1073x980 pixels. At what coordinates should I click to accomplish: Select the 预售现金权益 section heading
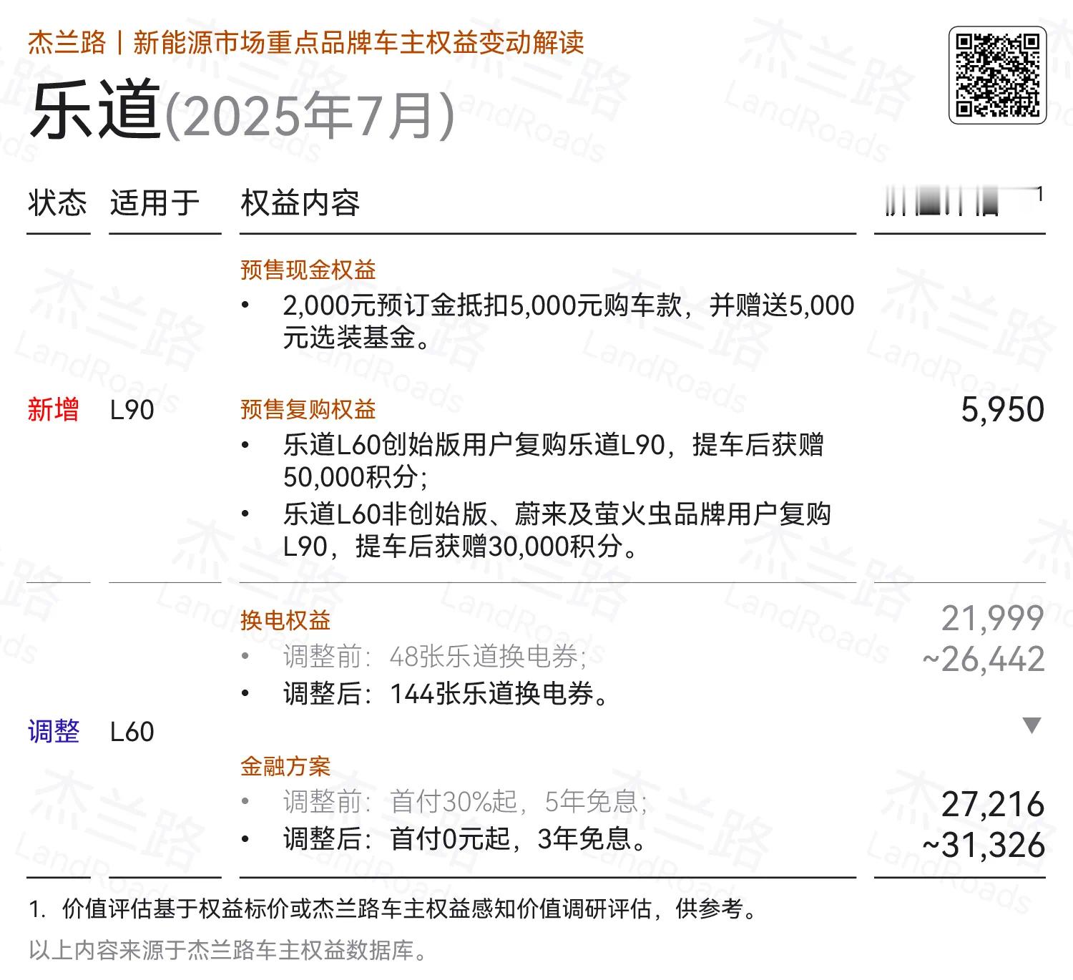click(x=308, y=270)
